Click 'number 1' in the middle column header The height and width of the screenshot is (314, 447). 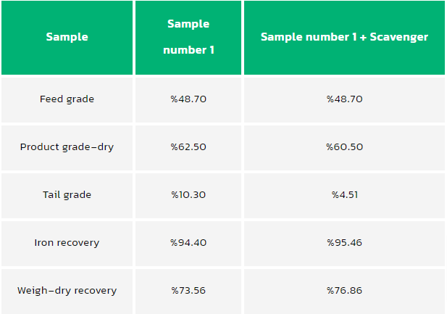(x=188, y=50)
